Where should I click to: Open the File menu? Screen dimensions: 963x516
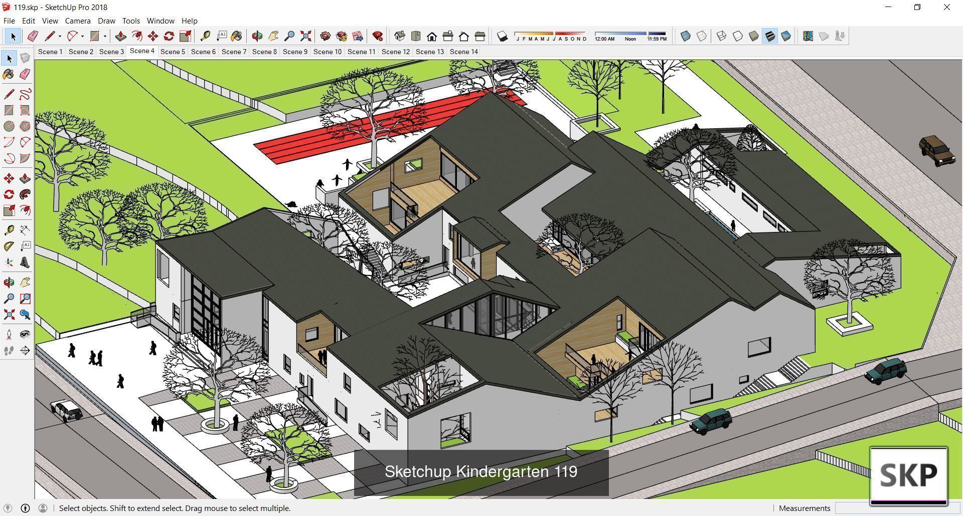click(x=9, y=21)
